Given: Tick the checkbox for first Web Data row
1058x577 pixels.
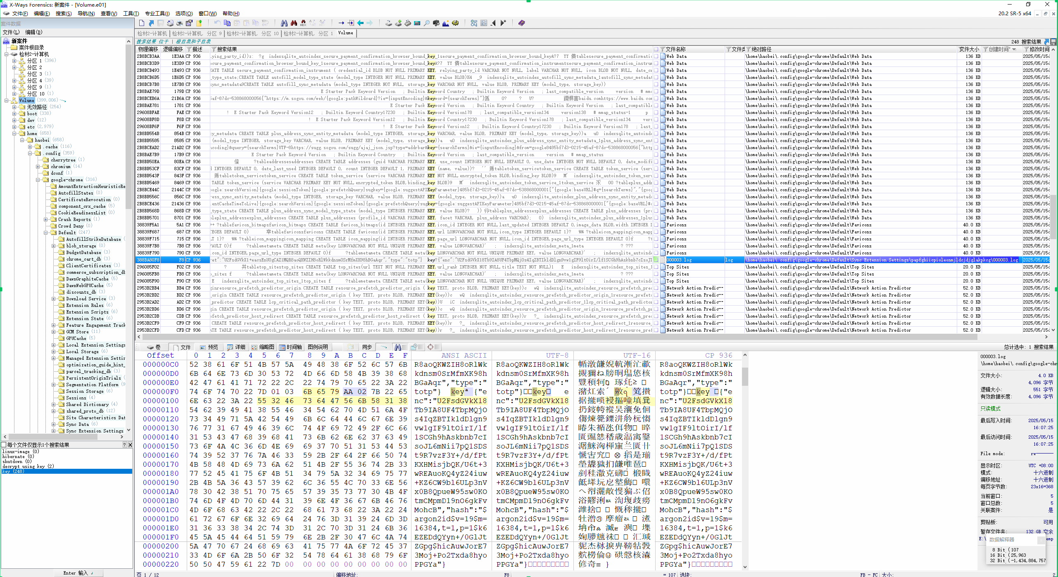Looking at the screenshot, I should point(656,57).
